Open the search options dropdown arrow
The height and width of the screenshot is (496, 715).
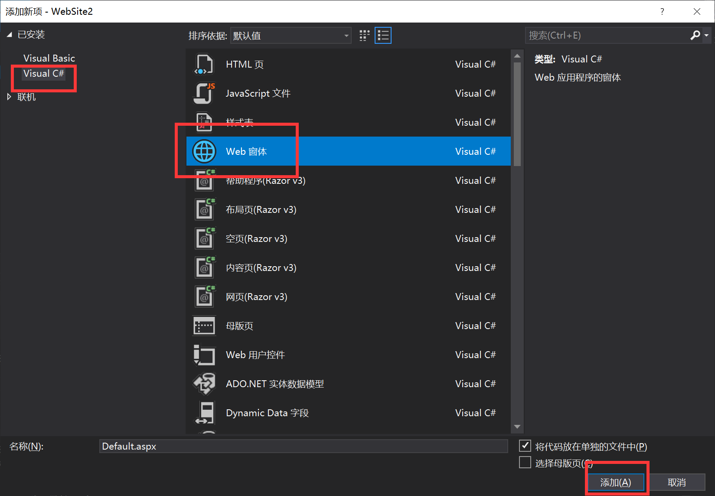[706, 35]
